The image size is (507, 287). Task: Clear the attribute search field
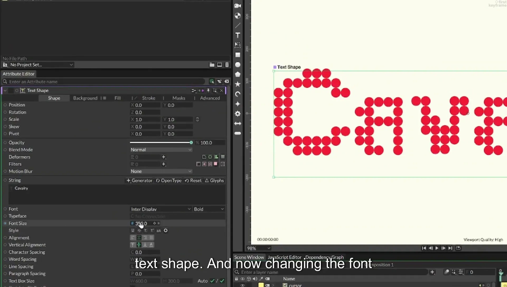point(227,82)
